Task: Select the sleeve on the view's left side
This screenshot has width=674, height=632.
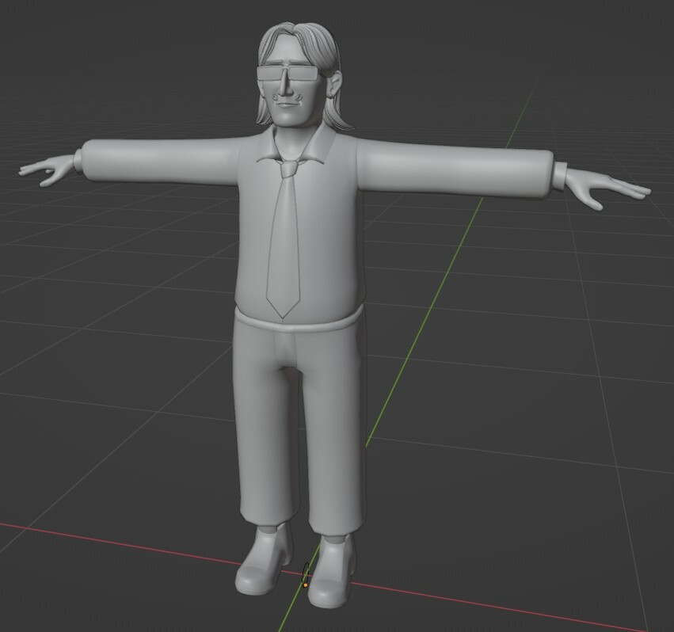Action: pyautogui.click(x=158, y=161)
